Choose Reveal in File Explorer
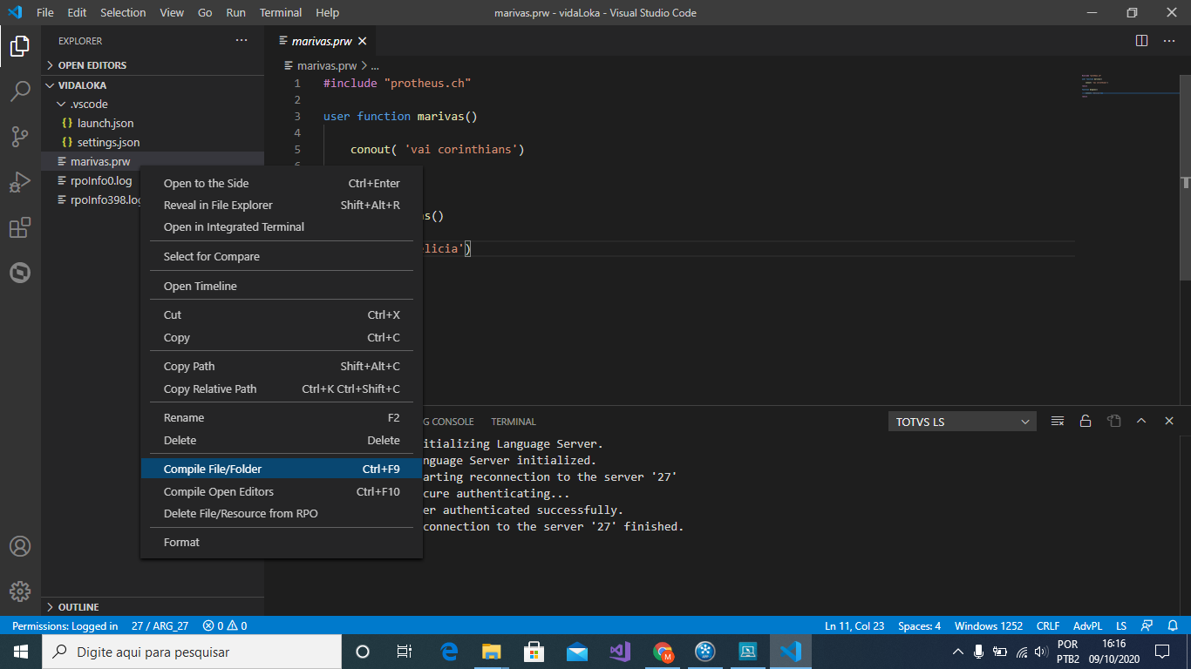 tap(282, 205)
